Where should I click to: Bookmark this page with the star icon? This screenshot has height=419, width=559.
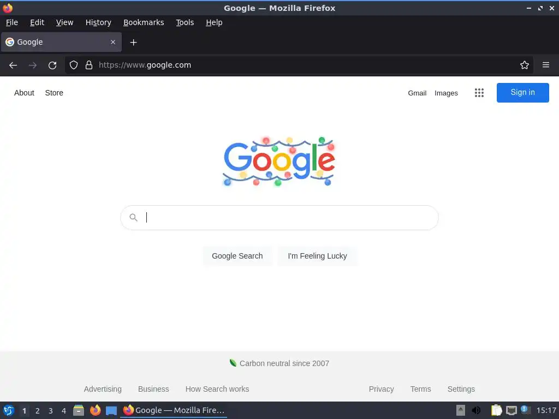525,65
